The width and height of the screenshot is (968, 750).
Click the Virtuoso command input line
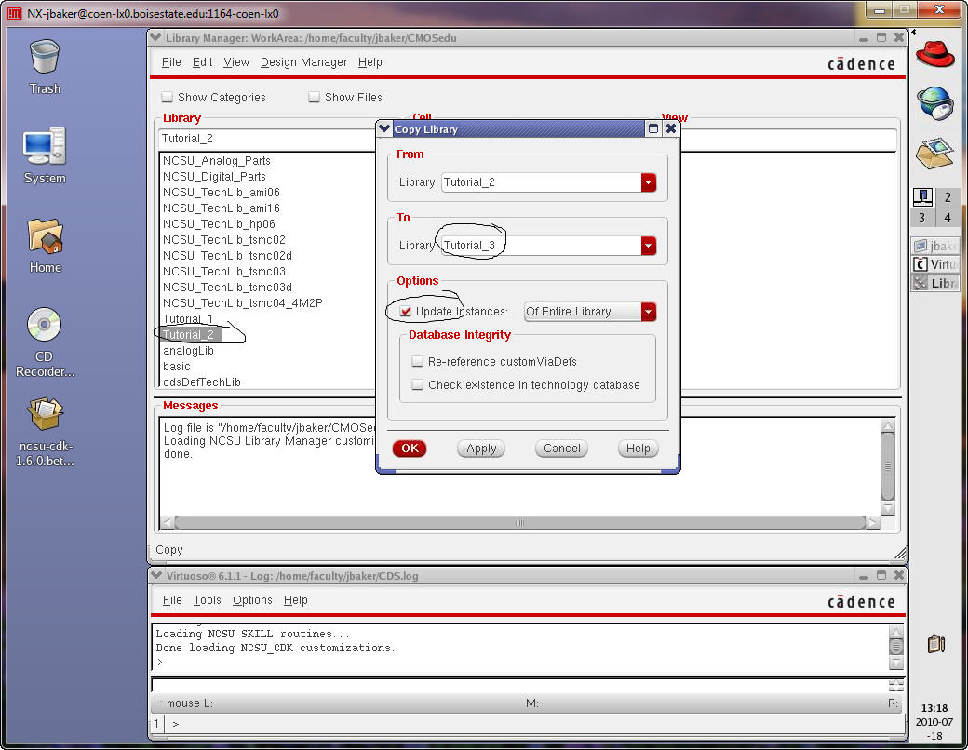point(519,685)
